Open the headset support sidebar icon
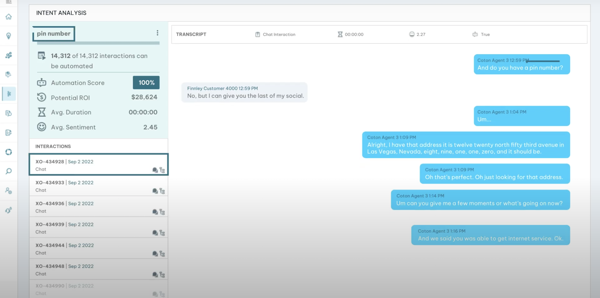The height and width of the screenshot is (298, 600). (x=9, y=210)
